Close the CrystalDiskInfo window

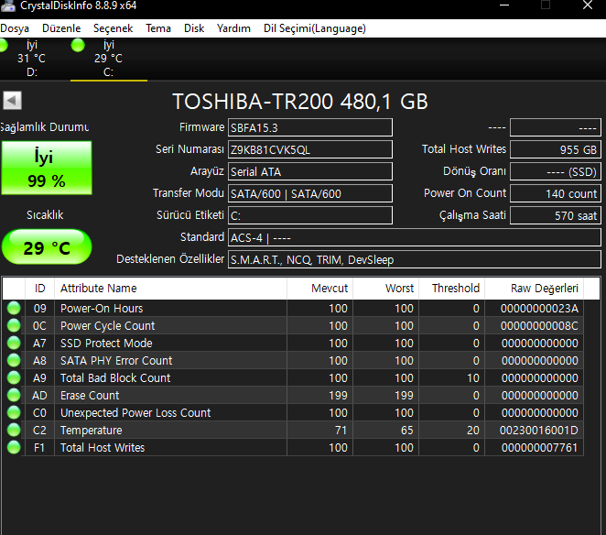(x=588, y=5)
